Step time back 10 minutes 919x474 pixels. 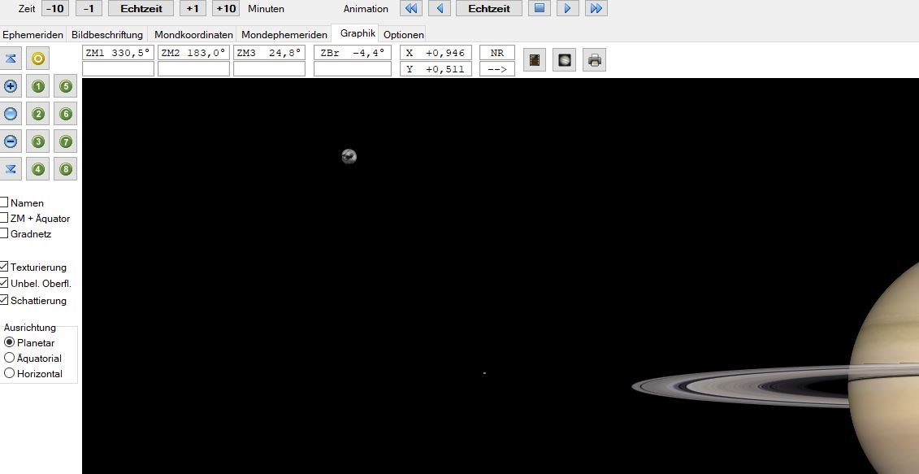[55, 8]
